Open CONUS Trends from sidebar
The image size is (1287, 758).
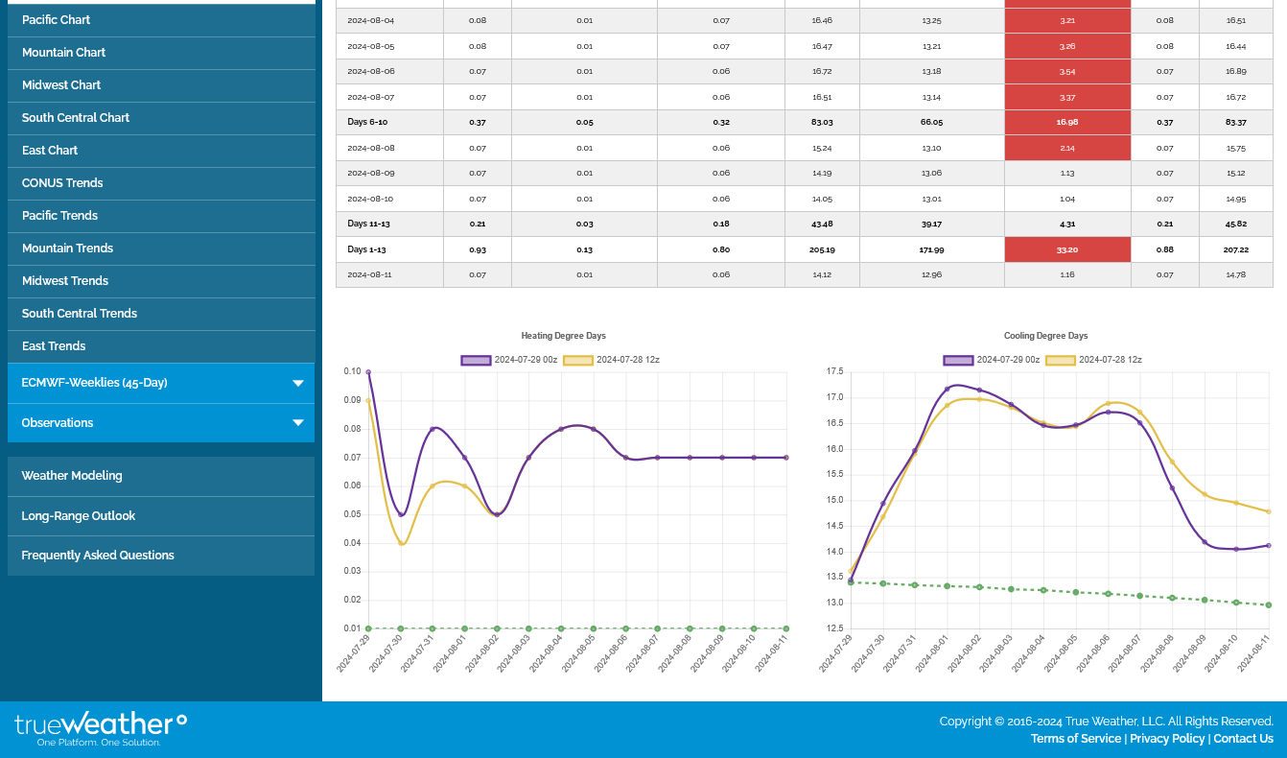[62, 183]
